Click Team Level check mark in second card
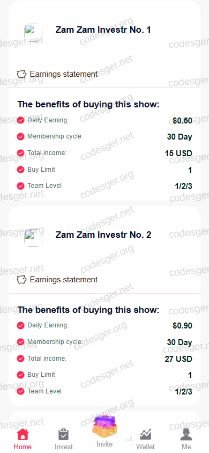 click(x=20, y=391)
